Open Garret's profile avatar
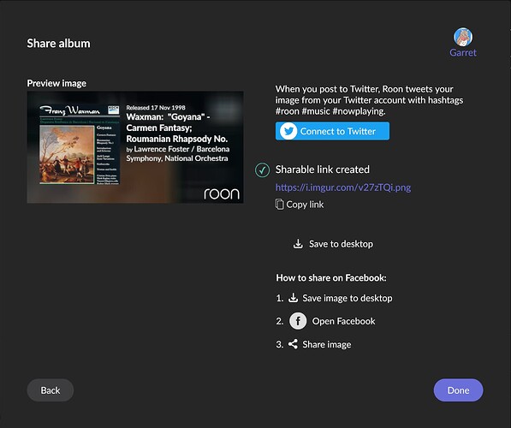 click(x=463, y=37)
